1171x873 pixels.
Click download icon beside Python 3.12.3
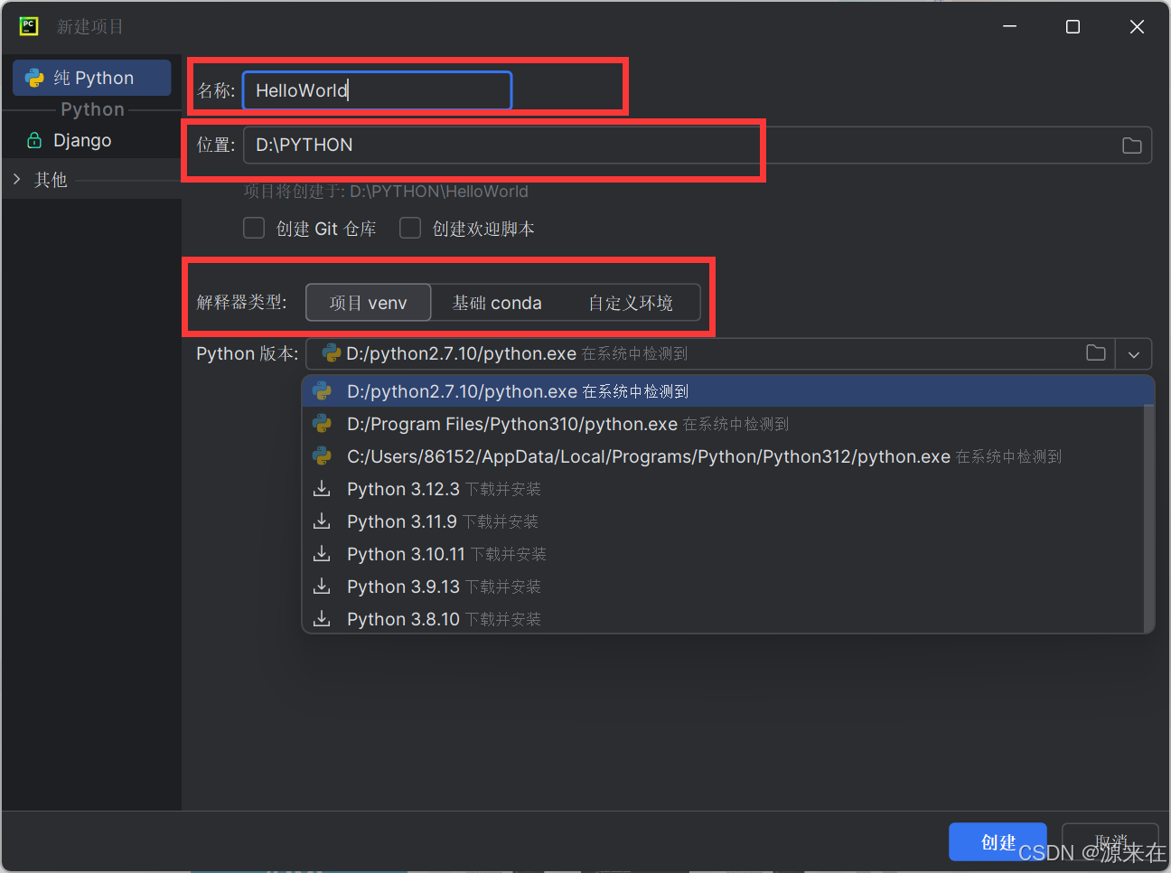coord(322,489)
